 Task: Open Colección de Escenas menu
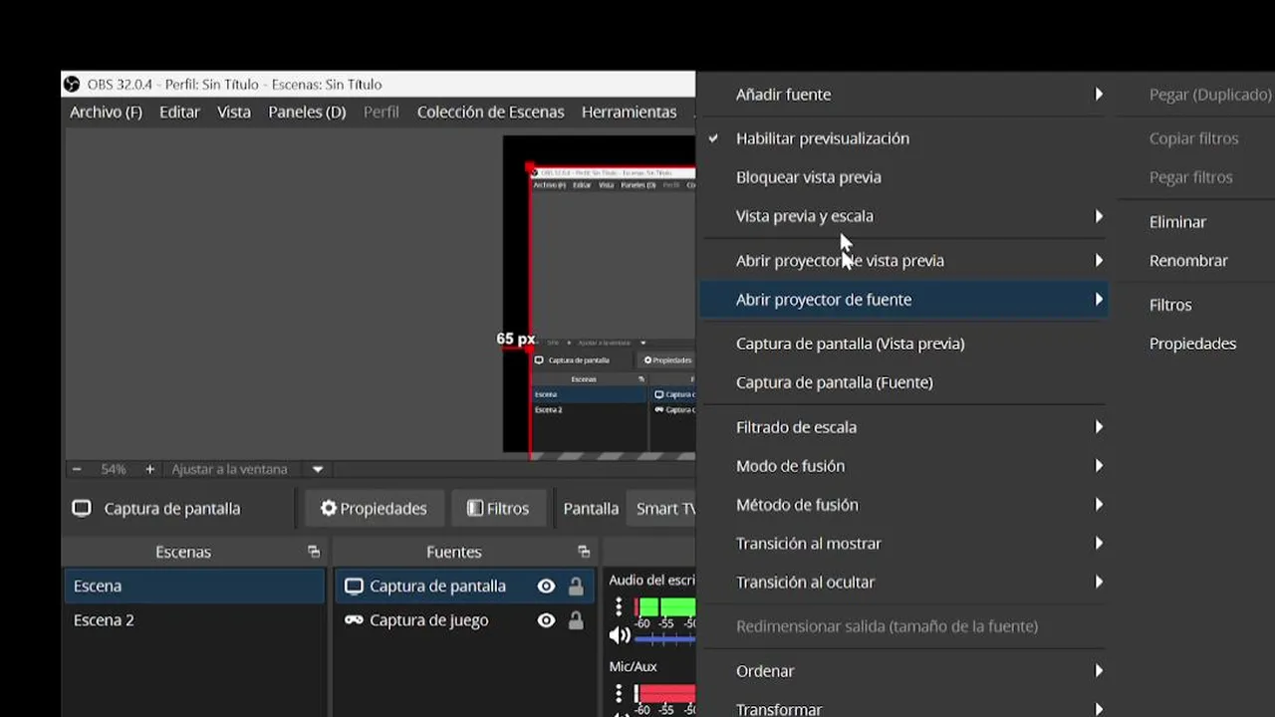490,113
